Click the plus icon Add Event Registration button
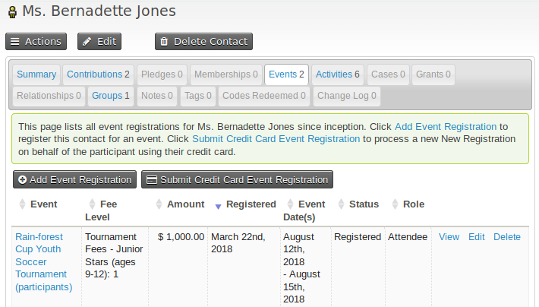Image resolution: width=539 pixels, height=307 pixels. coord(74,179)
